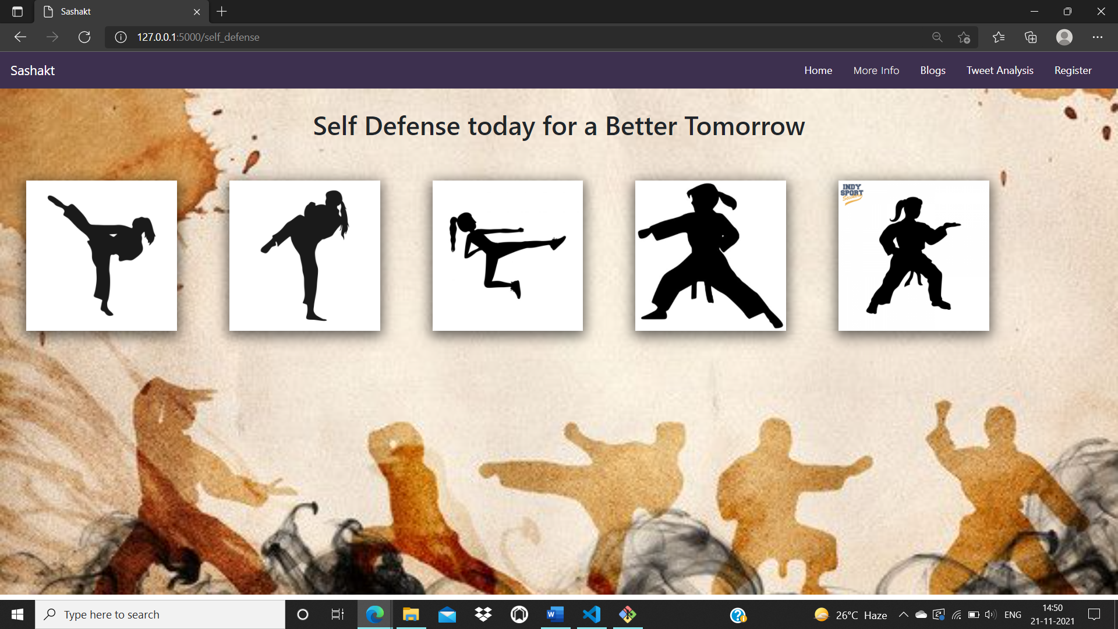This screenshot has height=629, width=1118.
Task: Open the browser Collections icon
Action: [x=1031, y=37]
